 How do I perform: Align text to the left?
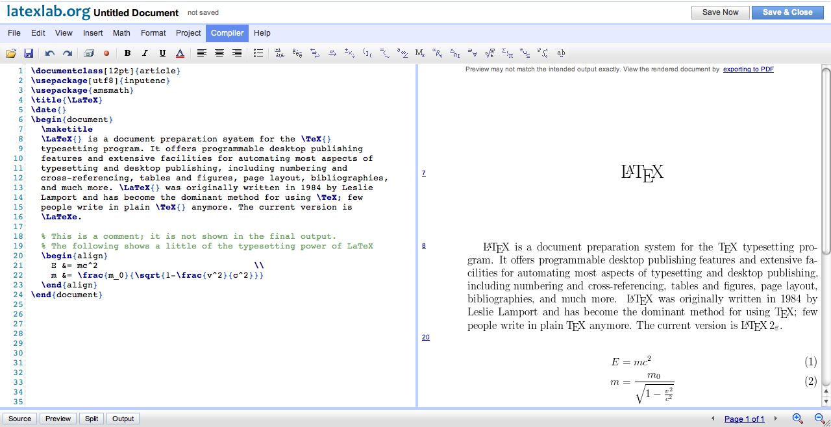click(x=202, y=53)
